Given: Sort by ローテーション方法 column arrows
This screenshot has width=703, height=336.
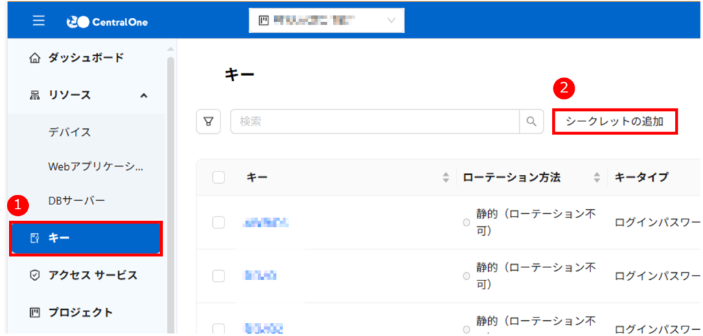Looking at the screenshot, I should 596,178.
